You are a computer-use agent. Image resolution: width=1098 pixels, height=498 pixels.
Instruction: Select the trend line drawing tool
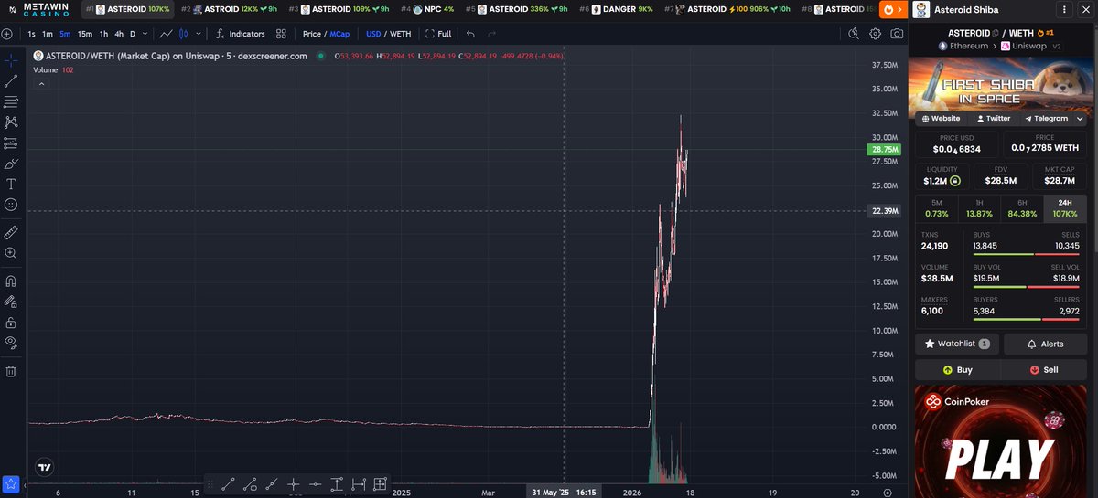[11, 80]
